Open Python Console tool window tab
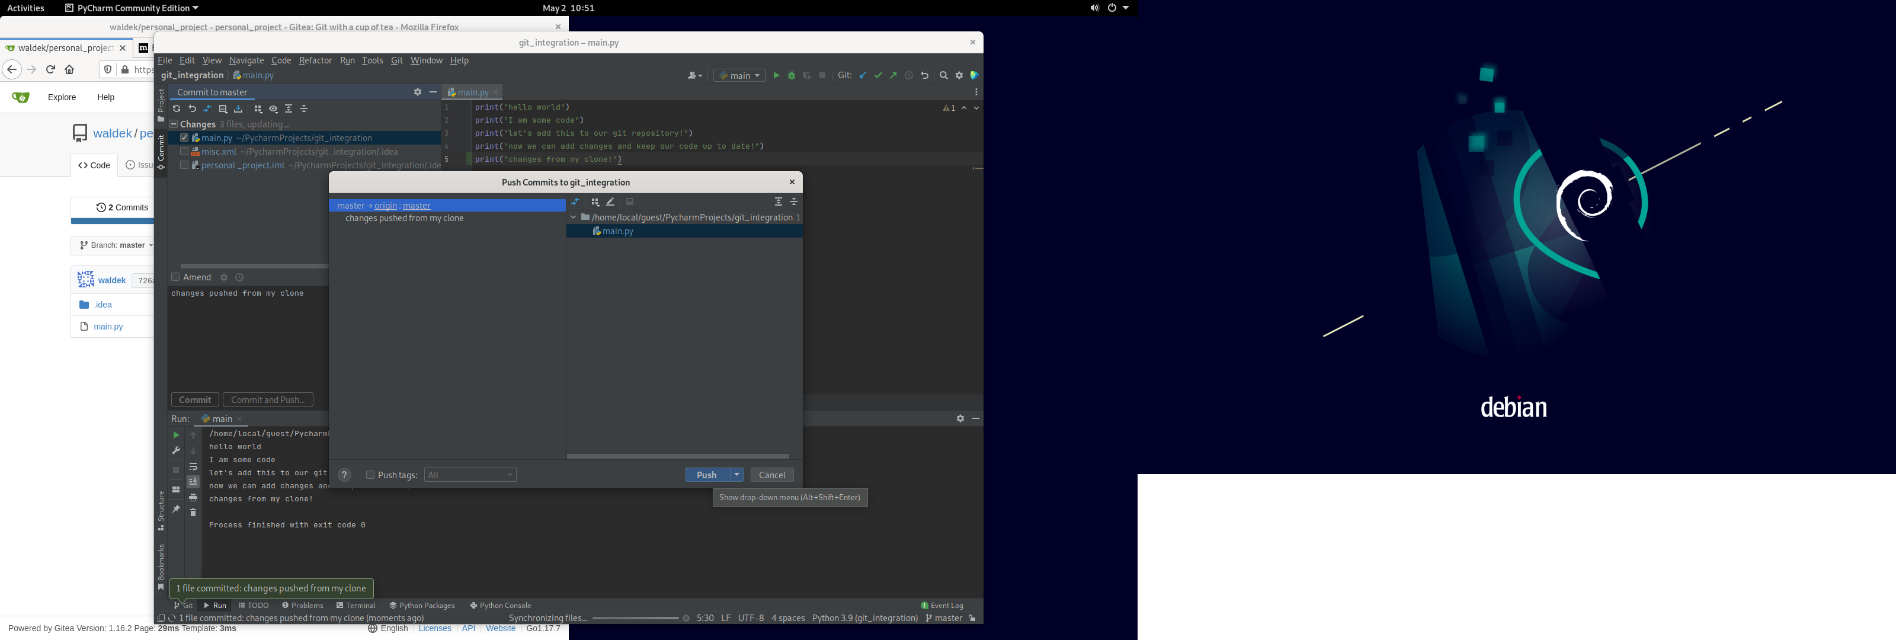Image resolution: width=1896 pixels, height=640 pixels. pos(501,606)
